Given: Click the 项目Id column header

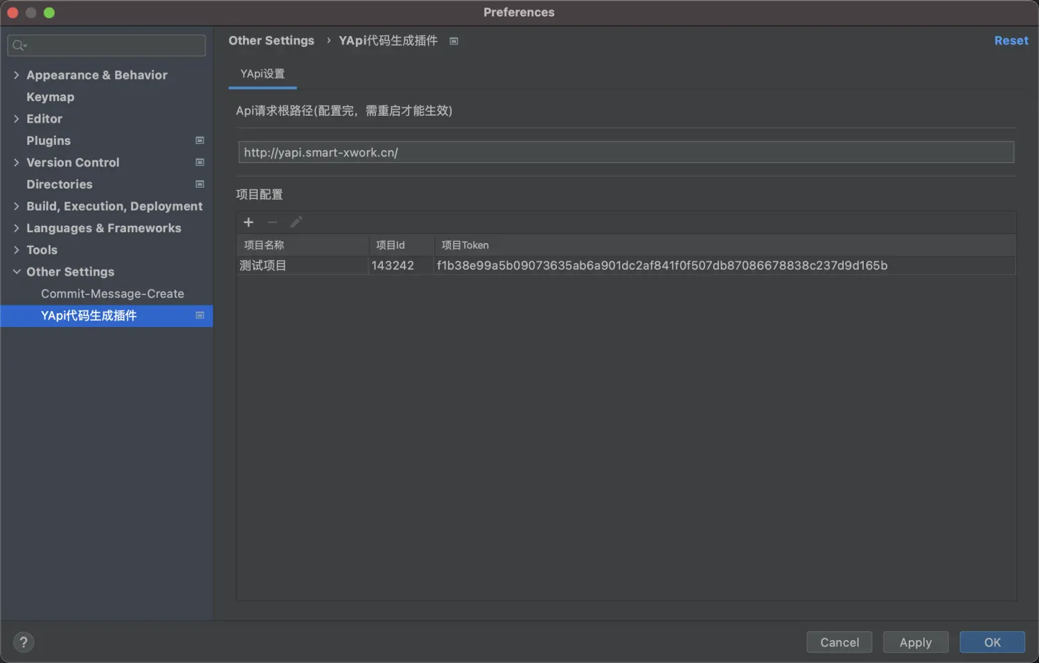Looking at the screenshot, I should click(401, 245).
